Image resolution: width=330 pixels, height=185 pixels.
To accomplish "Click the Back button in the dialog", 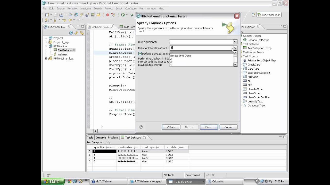I will click(171, 127).
